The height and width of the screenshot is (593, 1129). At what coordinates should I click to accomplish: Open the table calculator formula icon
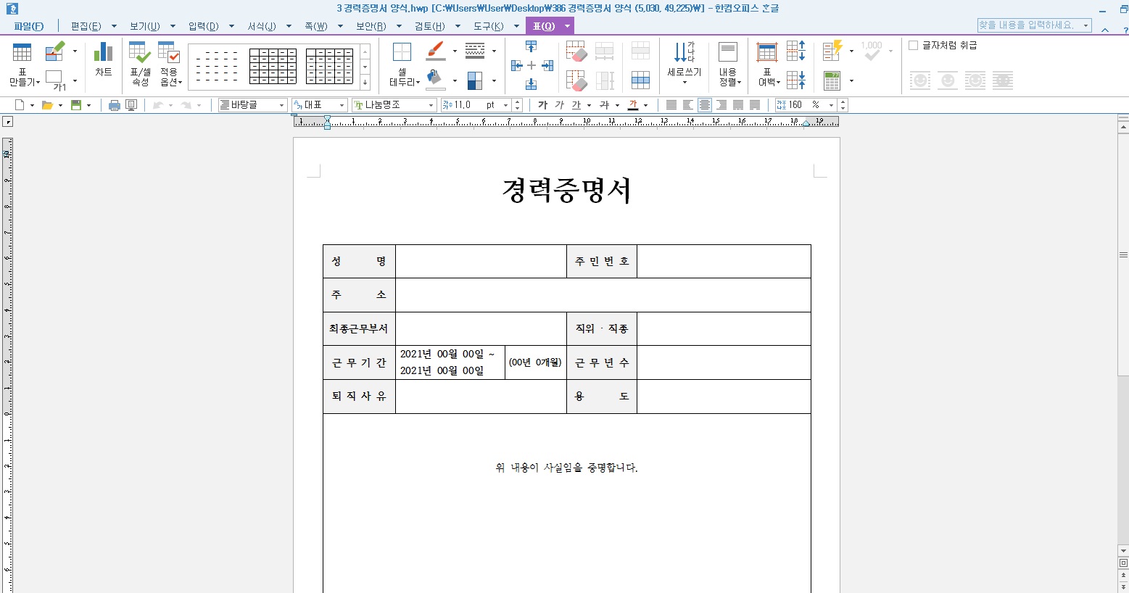point(832,80)
